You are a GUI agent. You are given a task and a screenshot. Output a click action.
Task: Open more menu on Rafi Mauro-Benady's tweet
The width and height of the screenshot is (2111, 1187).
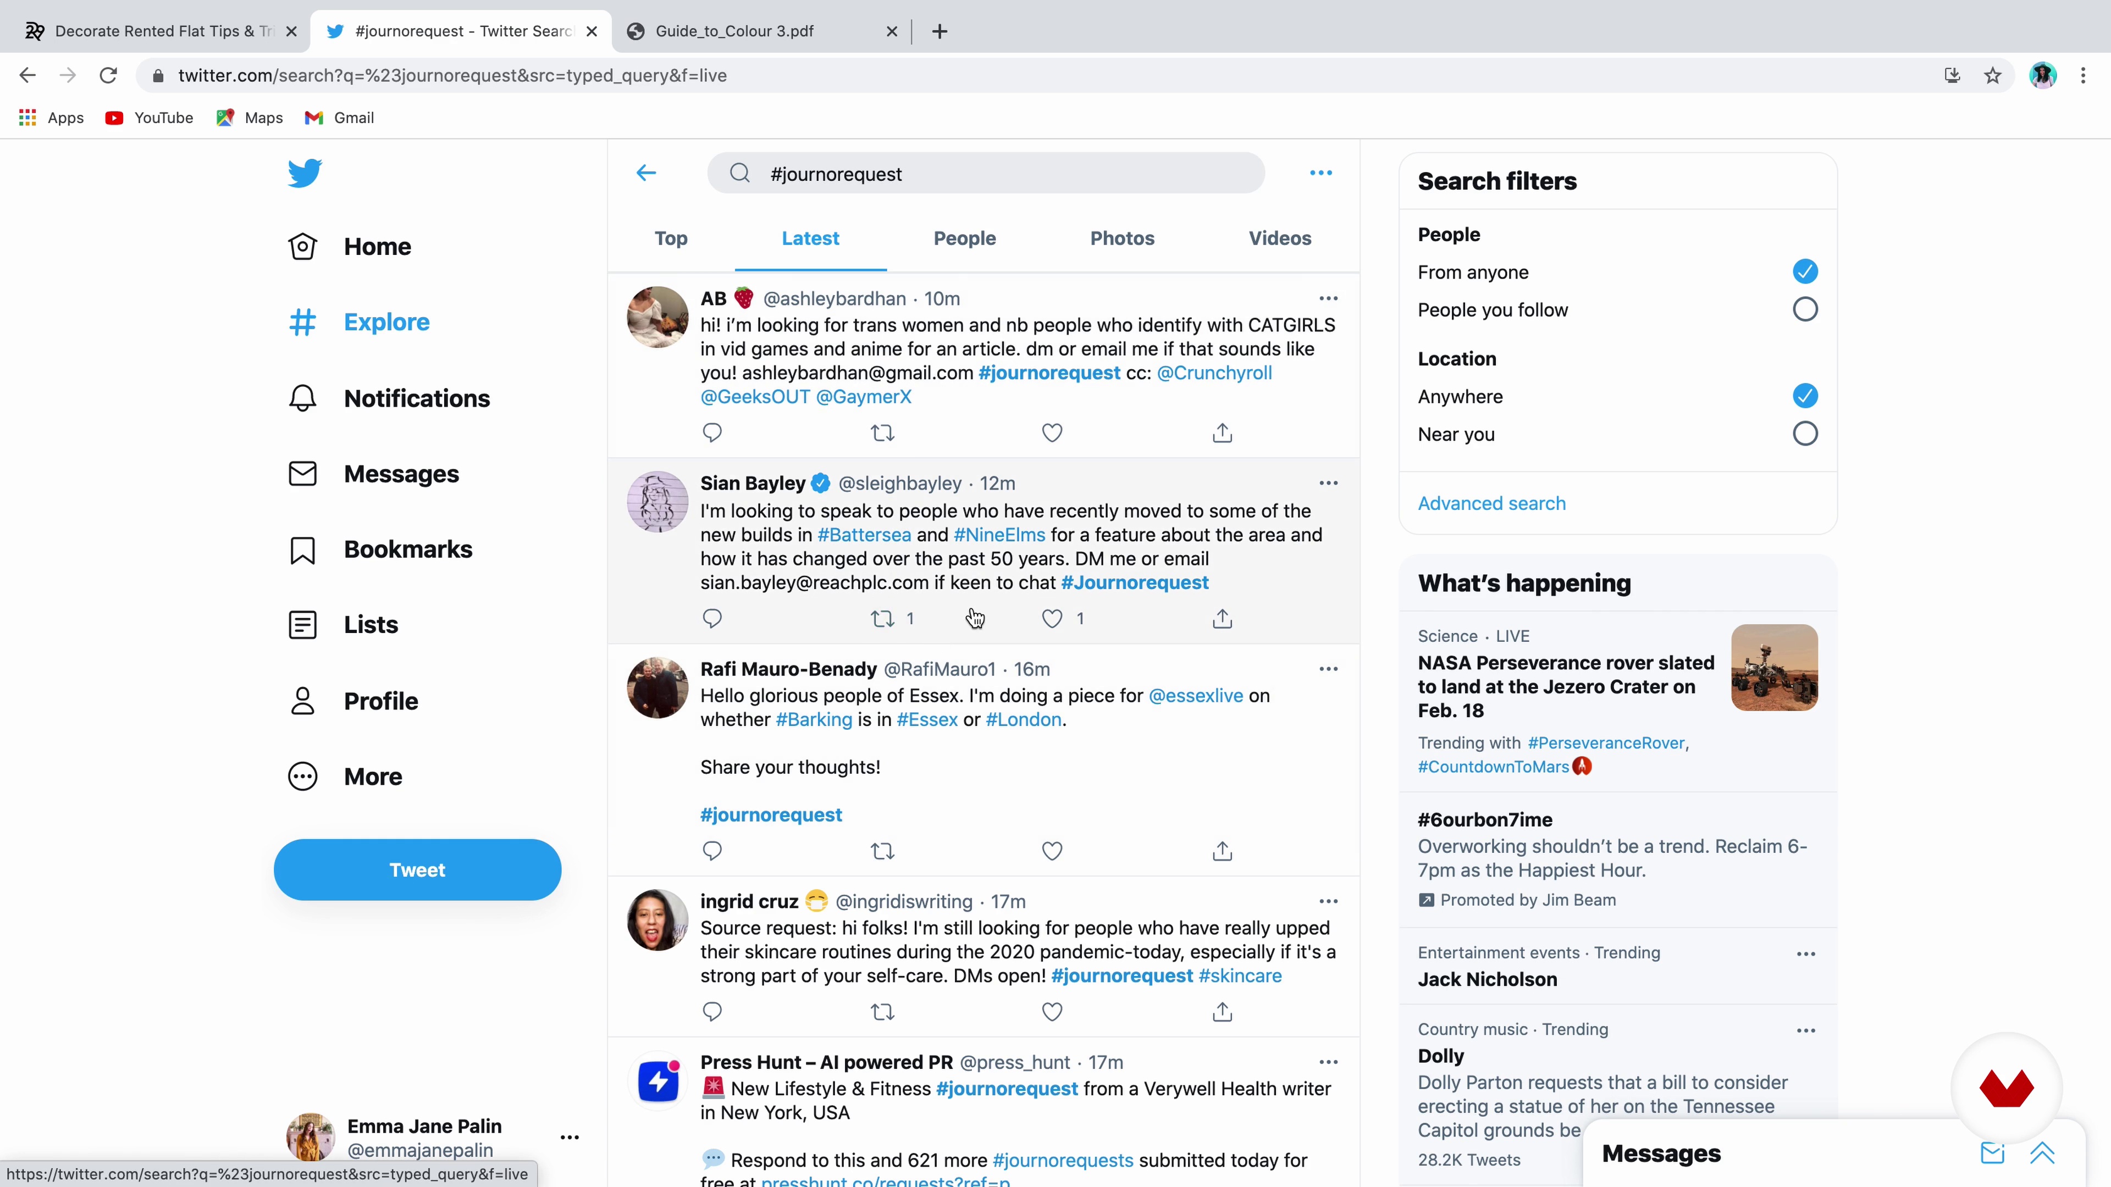pyautogui.click(x=1328, y=668)
